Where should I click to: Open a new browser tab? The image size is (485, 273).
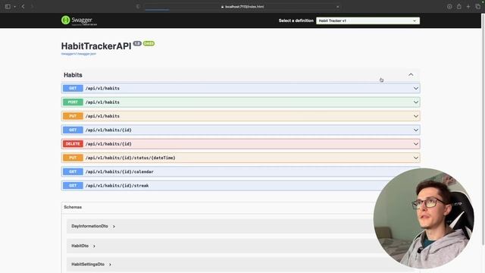[468, 7]
